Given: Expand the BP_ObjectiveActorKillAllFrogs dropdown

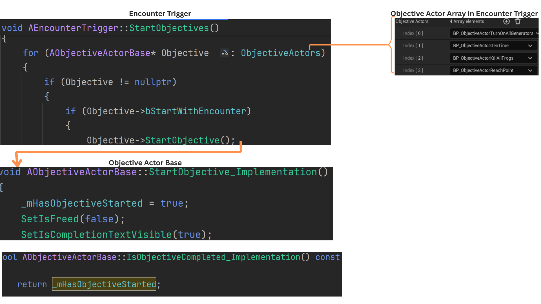Looking at the screenshot, I should pyautogui.click(x=530, y=58).
